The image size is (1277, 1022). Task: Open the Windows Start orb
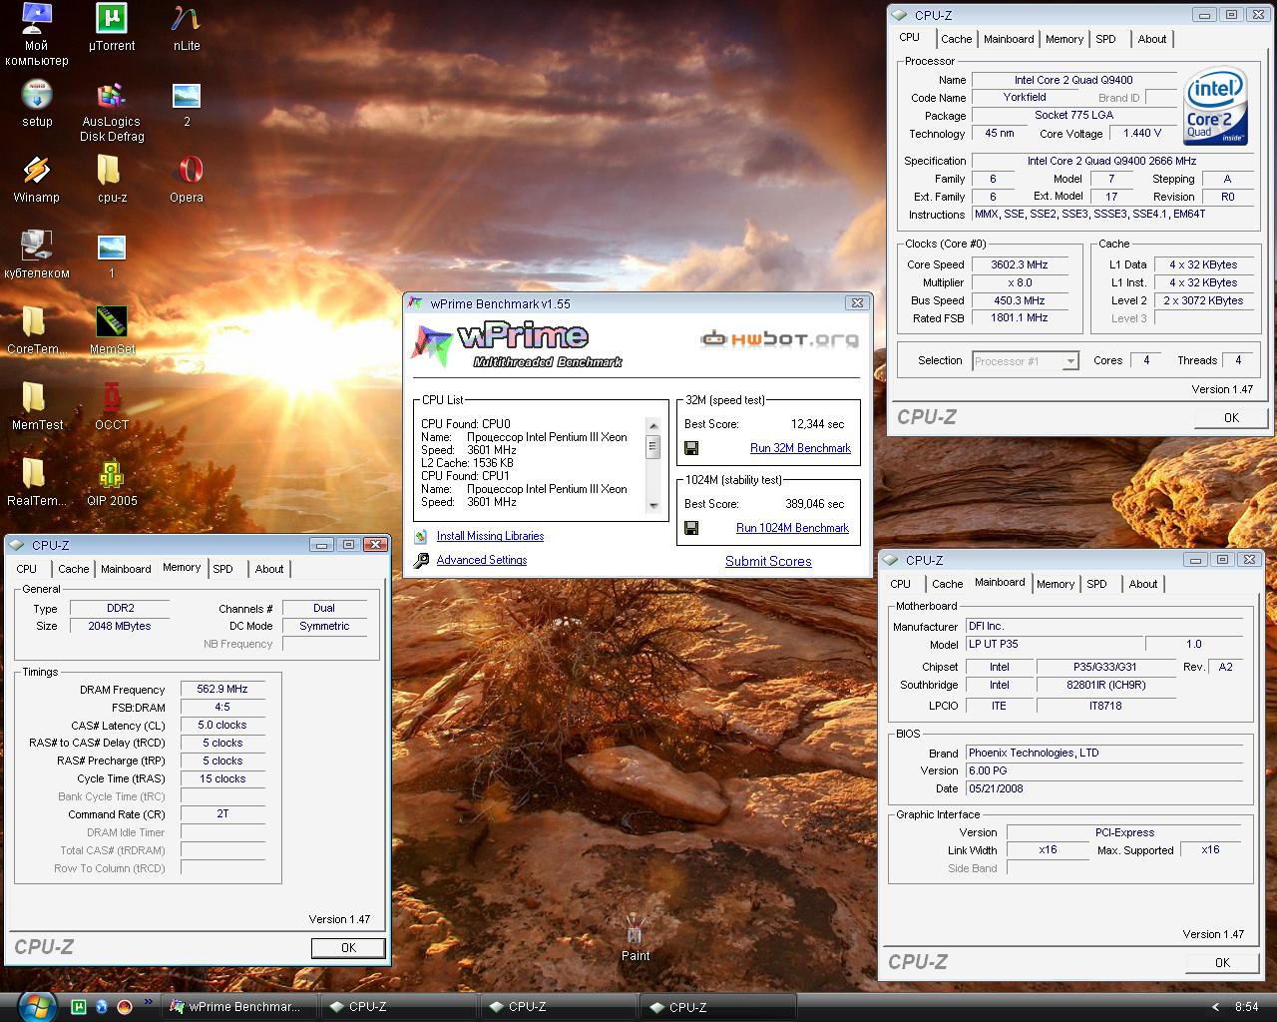pos(36,1005)
